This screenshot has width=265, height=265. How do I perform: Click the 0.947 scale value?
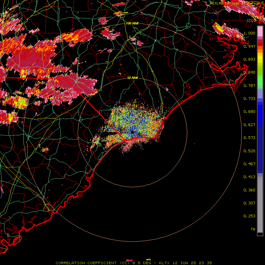coord(249,46)
